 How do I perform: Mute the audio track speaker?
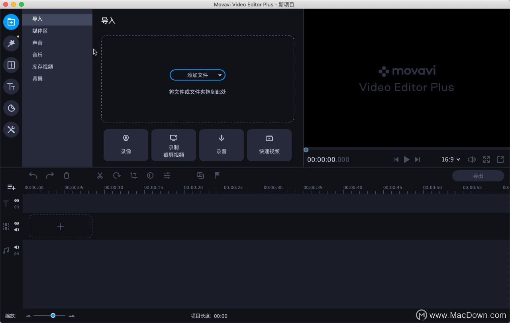[x=17, y=247]
